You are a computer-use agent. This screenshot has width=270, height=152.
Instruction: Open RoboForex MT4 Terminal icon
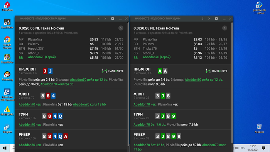click(7, 95)
